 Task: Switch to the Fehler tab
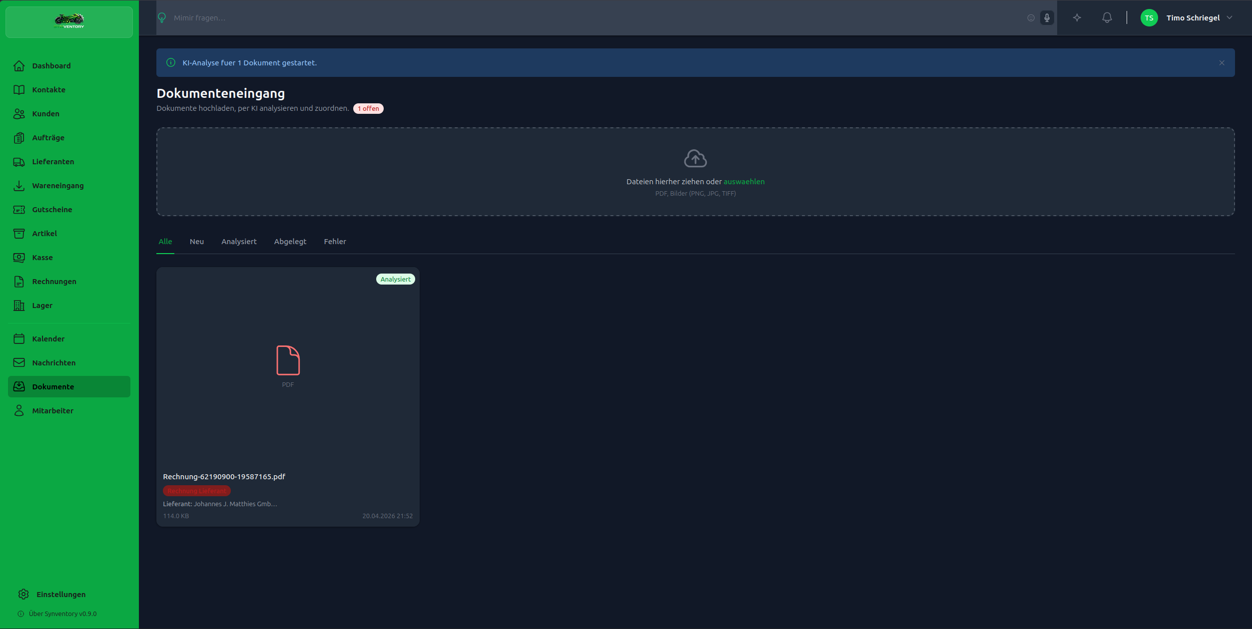tap(335, 242)
